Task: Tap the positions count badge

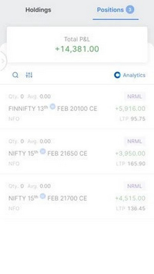Action: click(x=130, y=10)
